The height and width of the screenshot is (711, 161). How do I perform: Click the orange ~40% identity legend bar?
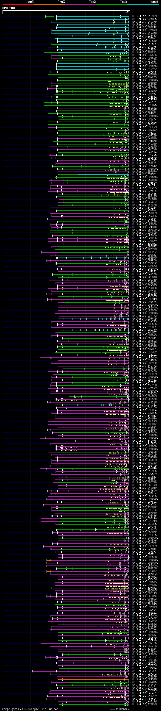click(49, 5)
